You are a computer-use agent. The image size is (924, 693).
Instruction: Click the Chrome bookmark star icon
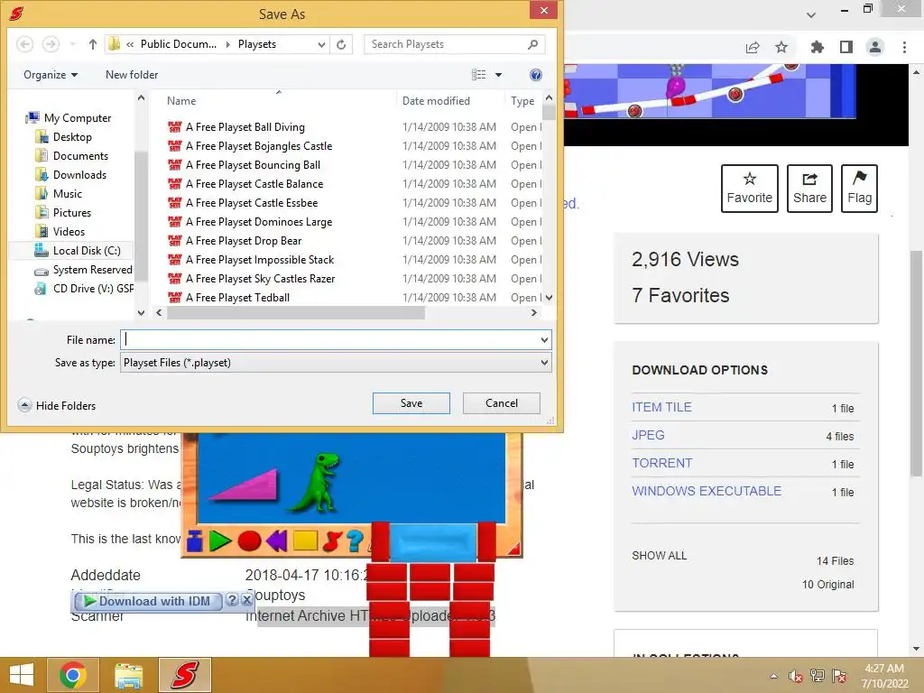781,47
